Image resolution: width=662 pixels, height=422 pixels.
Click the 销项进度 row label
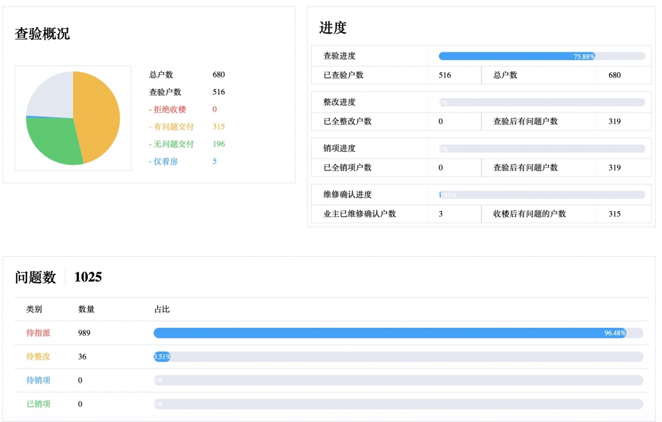coord(339,148)
